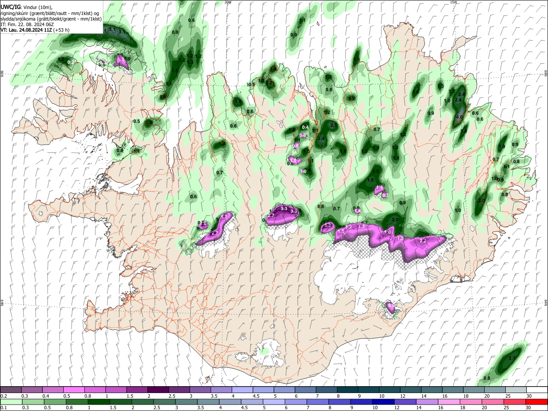Viewport: 548px width, 411px height.
Task: Click the 'VT: Lau. 24.08.2024 11Z (+53 h)' line
Action: pos(35,30)
